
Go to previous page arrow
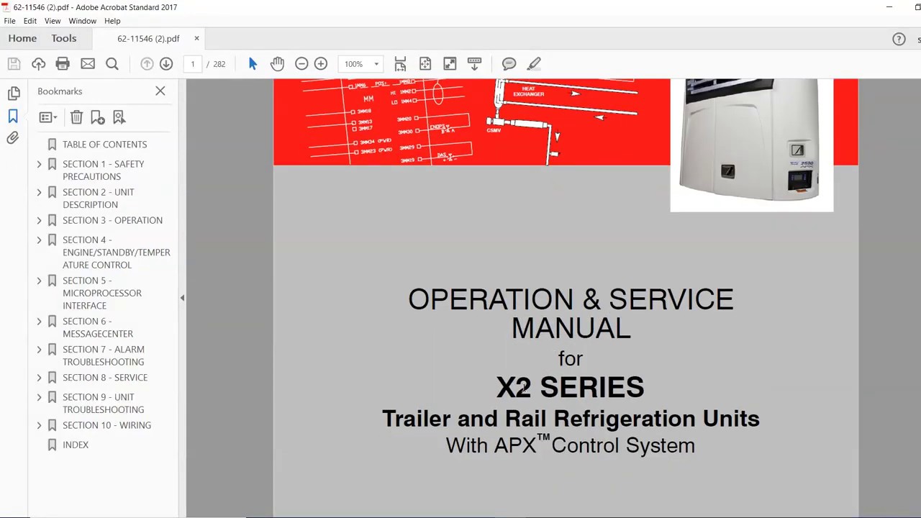tap(147, 64)
